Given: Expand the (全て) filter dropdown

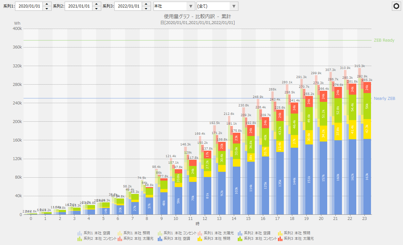Looking at the screenshot, I should click(217, 6).
